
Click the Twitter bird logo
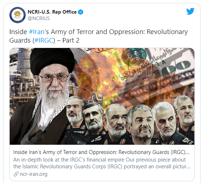(x=190, y=11)
